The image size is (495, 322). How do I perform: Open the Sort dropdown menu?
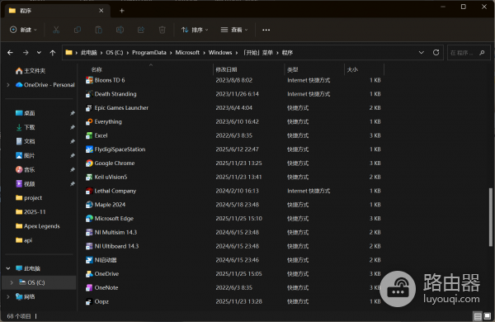[195, 30]
